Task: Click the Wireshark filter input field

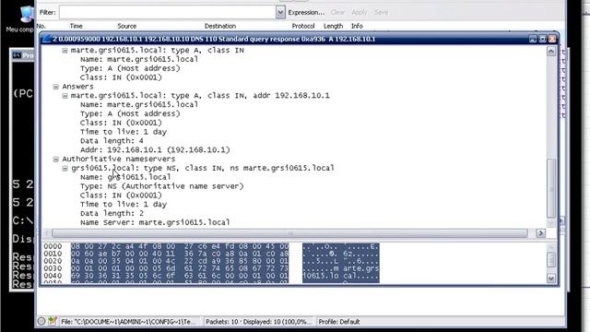Action: 168,12
